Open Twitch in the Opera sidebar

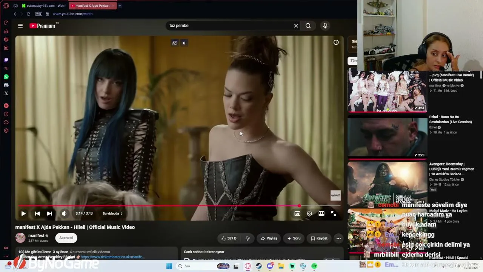pyautogui.click(x=6, y=60)
